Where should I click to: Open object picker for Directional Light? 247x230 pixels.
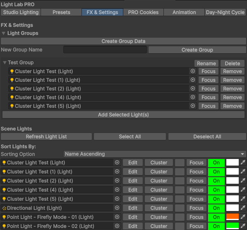click(x=117, y=208)
